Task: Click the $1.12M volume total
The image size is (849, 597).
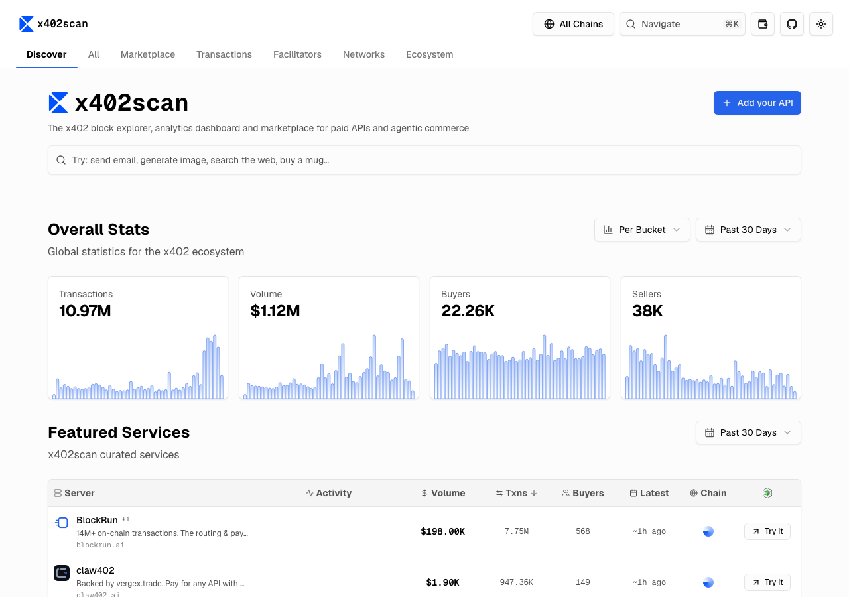Action: click(x=275, y=311)
